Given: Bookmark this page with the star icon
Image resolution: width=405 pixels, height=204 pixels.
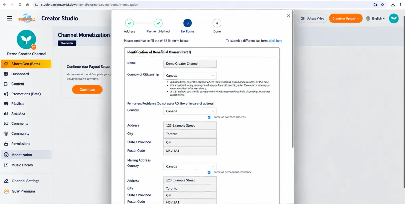Looking at the screenshot, I should 382,5.
